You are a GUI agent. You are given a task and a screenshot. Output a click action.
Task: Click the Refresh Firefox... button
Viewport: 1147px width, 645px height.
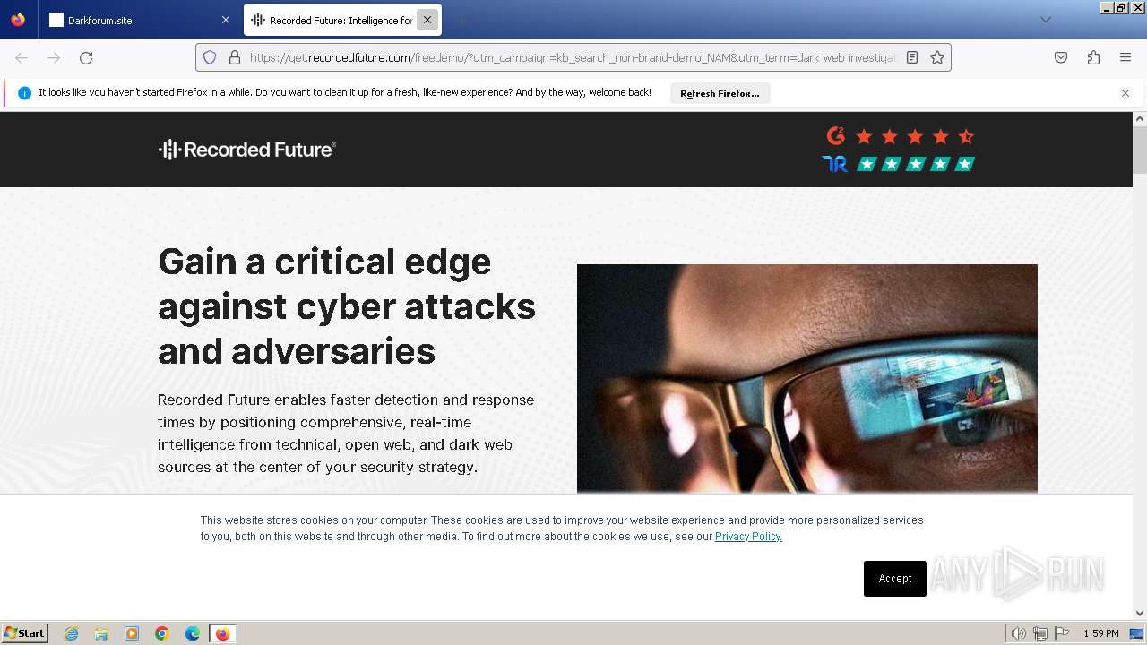point(720,93)
